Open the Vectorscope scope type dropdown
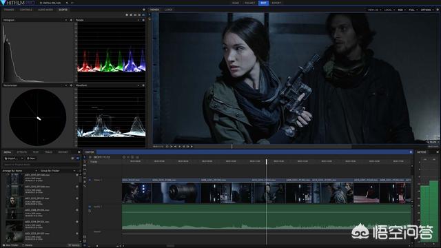This screenshot has width=441, height=248. coord(66,85)
